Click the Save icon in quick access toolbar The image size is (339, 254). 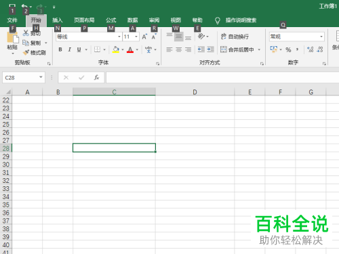click(x=12, y=5)
